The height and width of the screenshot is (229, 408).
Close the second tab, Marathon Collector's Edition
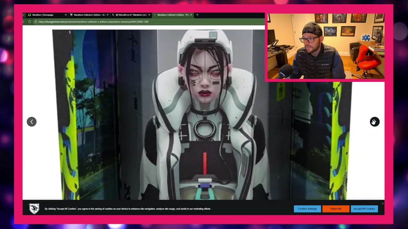tap(107, 15)
